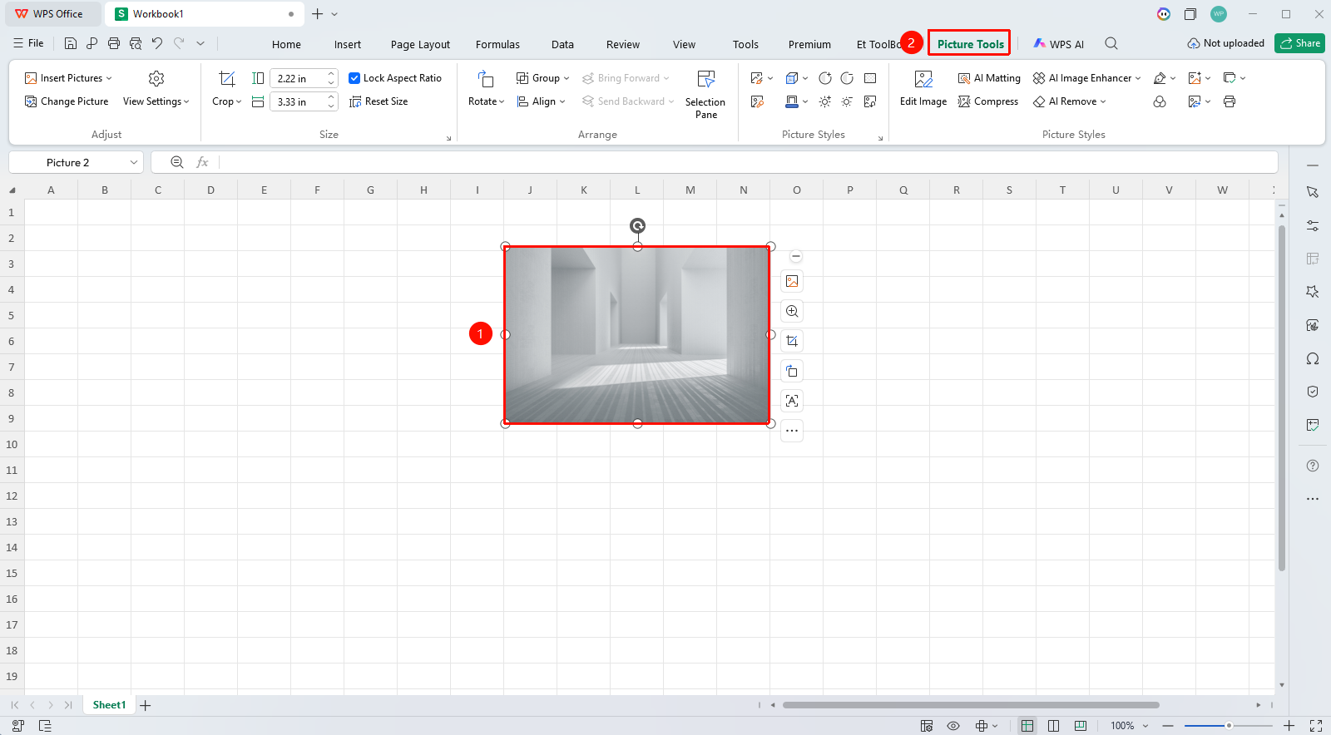Click the View Settings gear icon
Viewport: 1331px width, 735px height.
156,78
